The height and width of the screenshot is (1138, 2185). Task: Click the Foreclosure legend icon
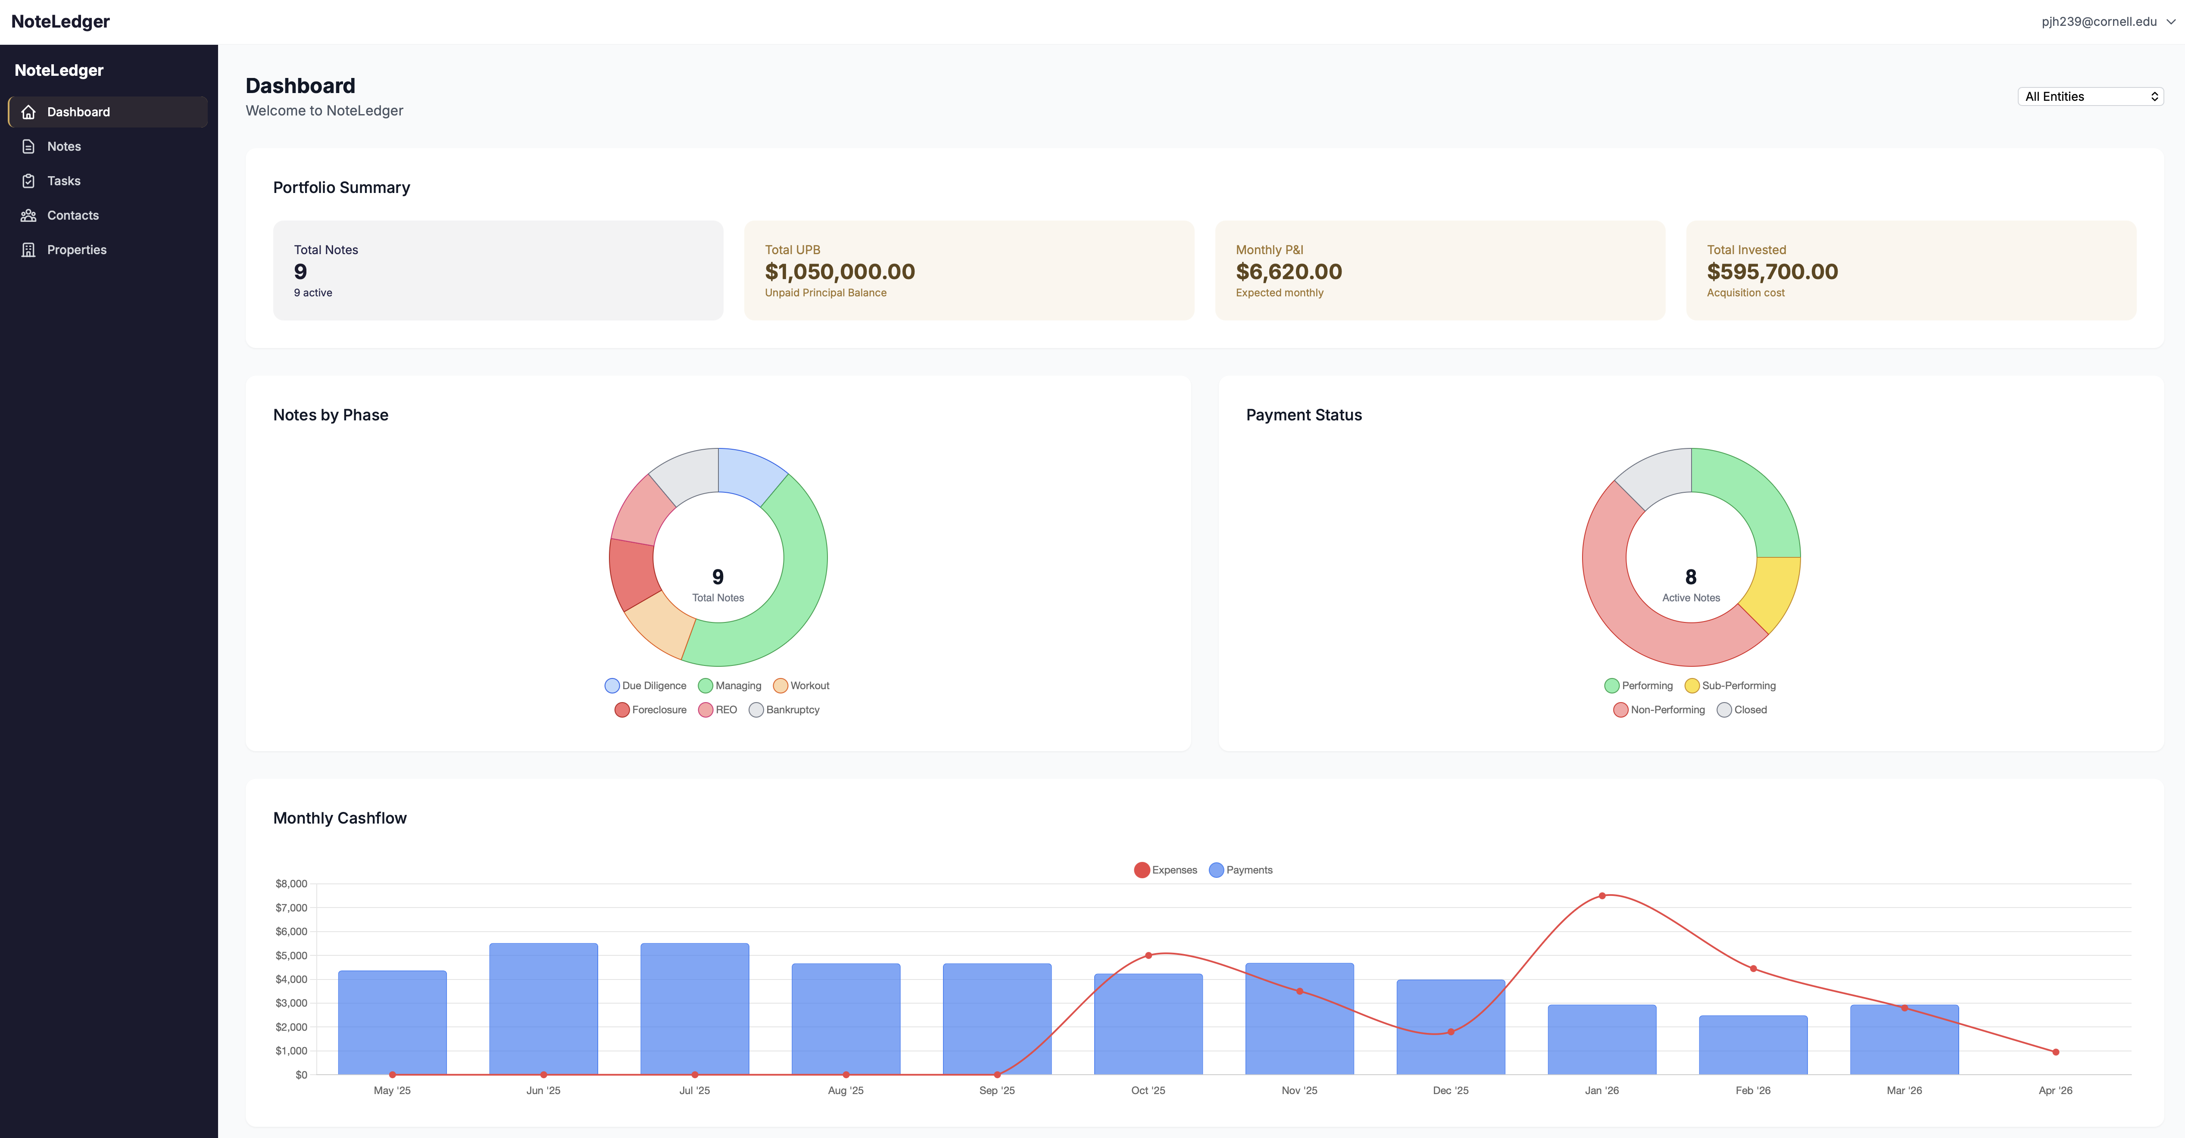tap(622, 710)
